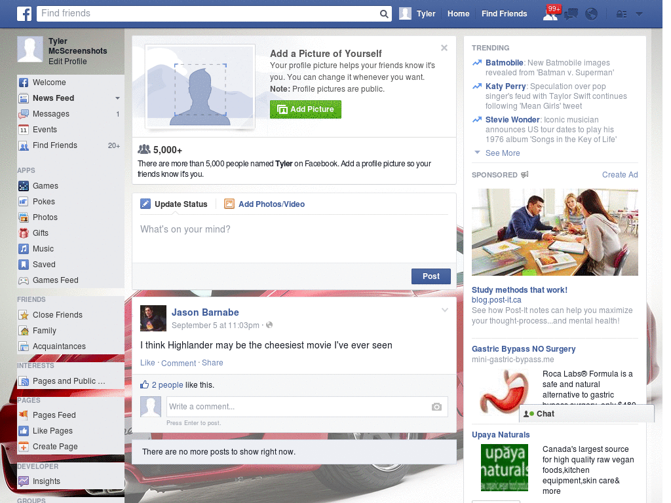The height and width of the screenshot is (503, 671).
Task: Click the Photos app icon
Action: coord(24,217)
